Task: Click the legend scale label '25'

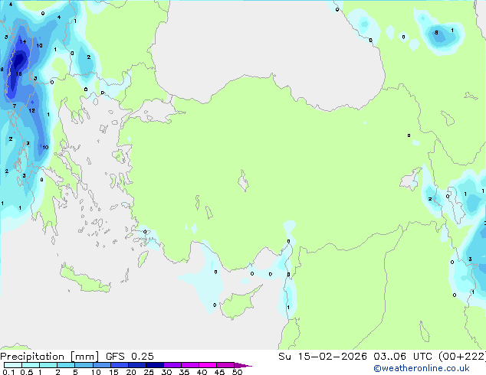Action: (149, 372)
